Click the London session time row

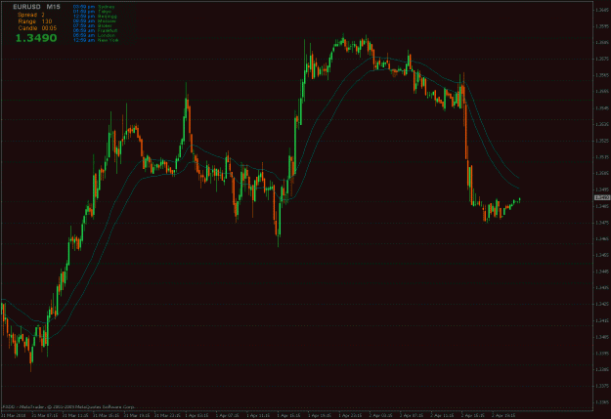[x=94, y=35]
